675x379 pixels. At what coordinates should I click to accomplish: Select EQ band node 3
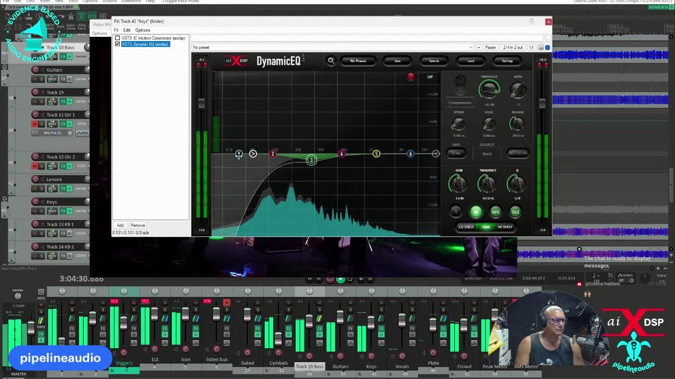pyautogui.click(x=311, y=160)
